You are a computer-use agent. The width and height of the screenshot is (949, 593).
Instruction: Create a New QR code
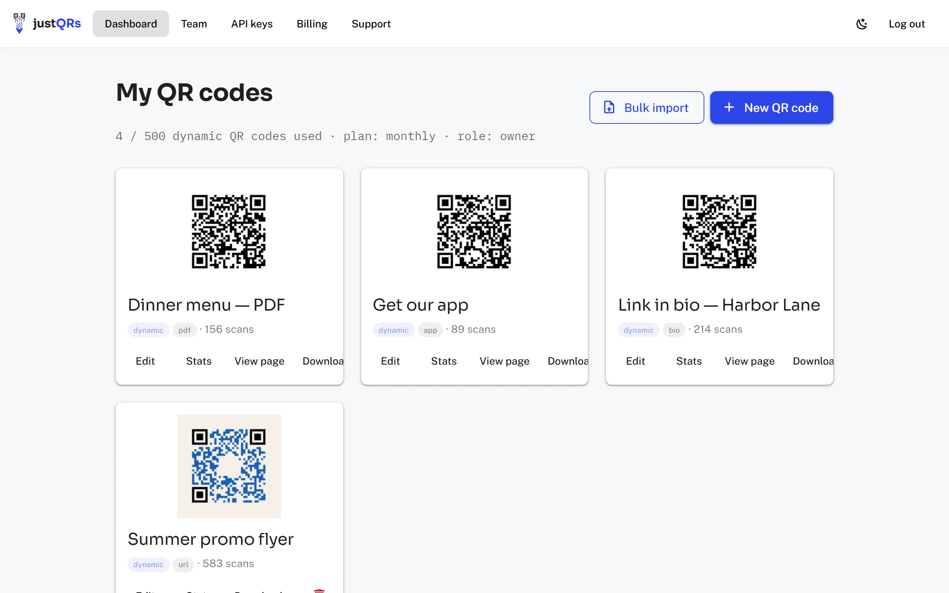(x=771, y=107)
